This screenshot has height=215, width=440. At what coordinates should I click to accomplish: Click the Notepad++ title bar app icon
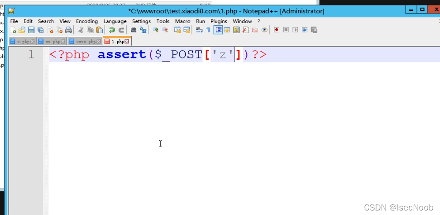coord(11,11)
